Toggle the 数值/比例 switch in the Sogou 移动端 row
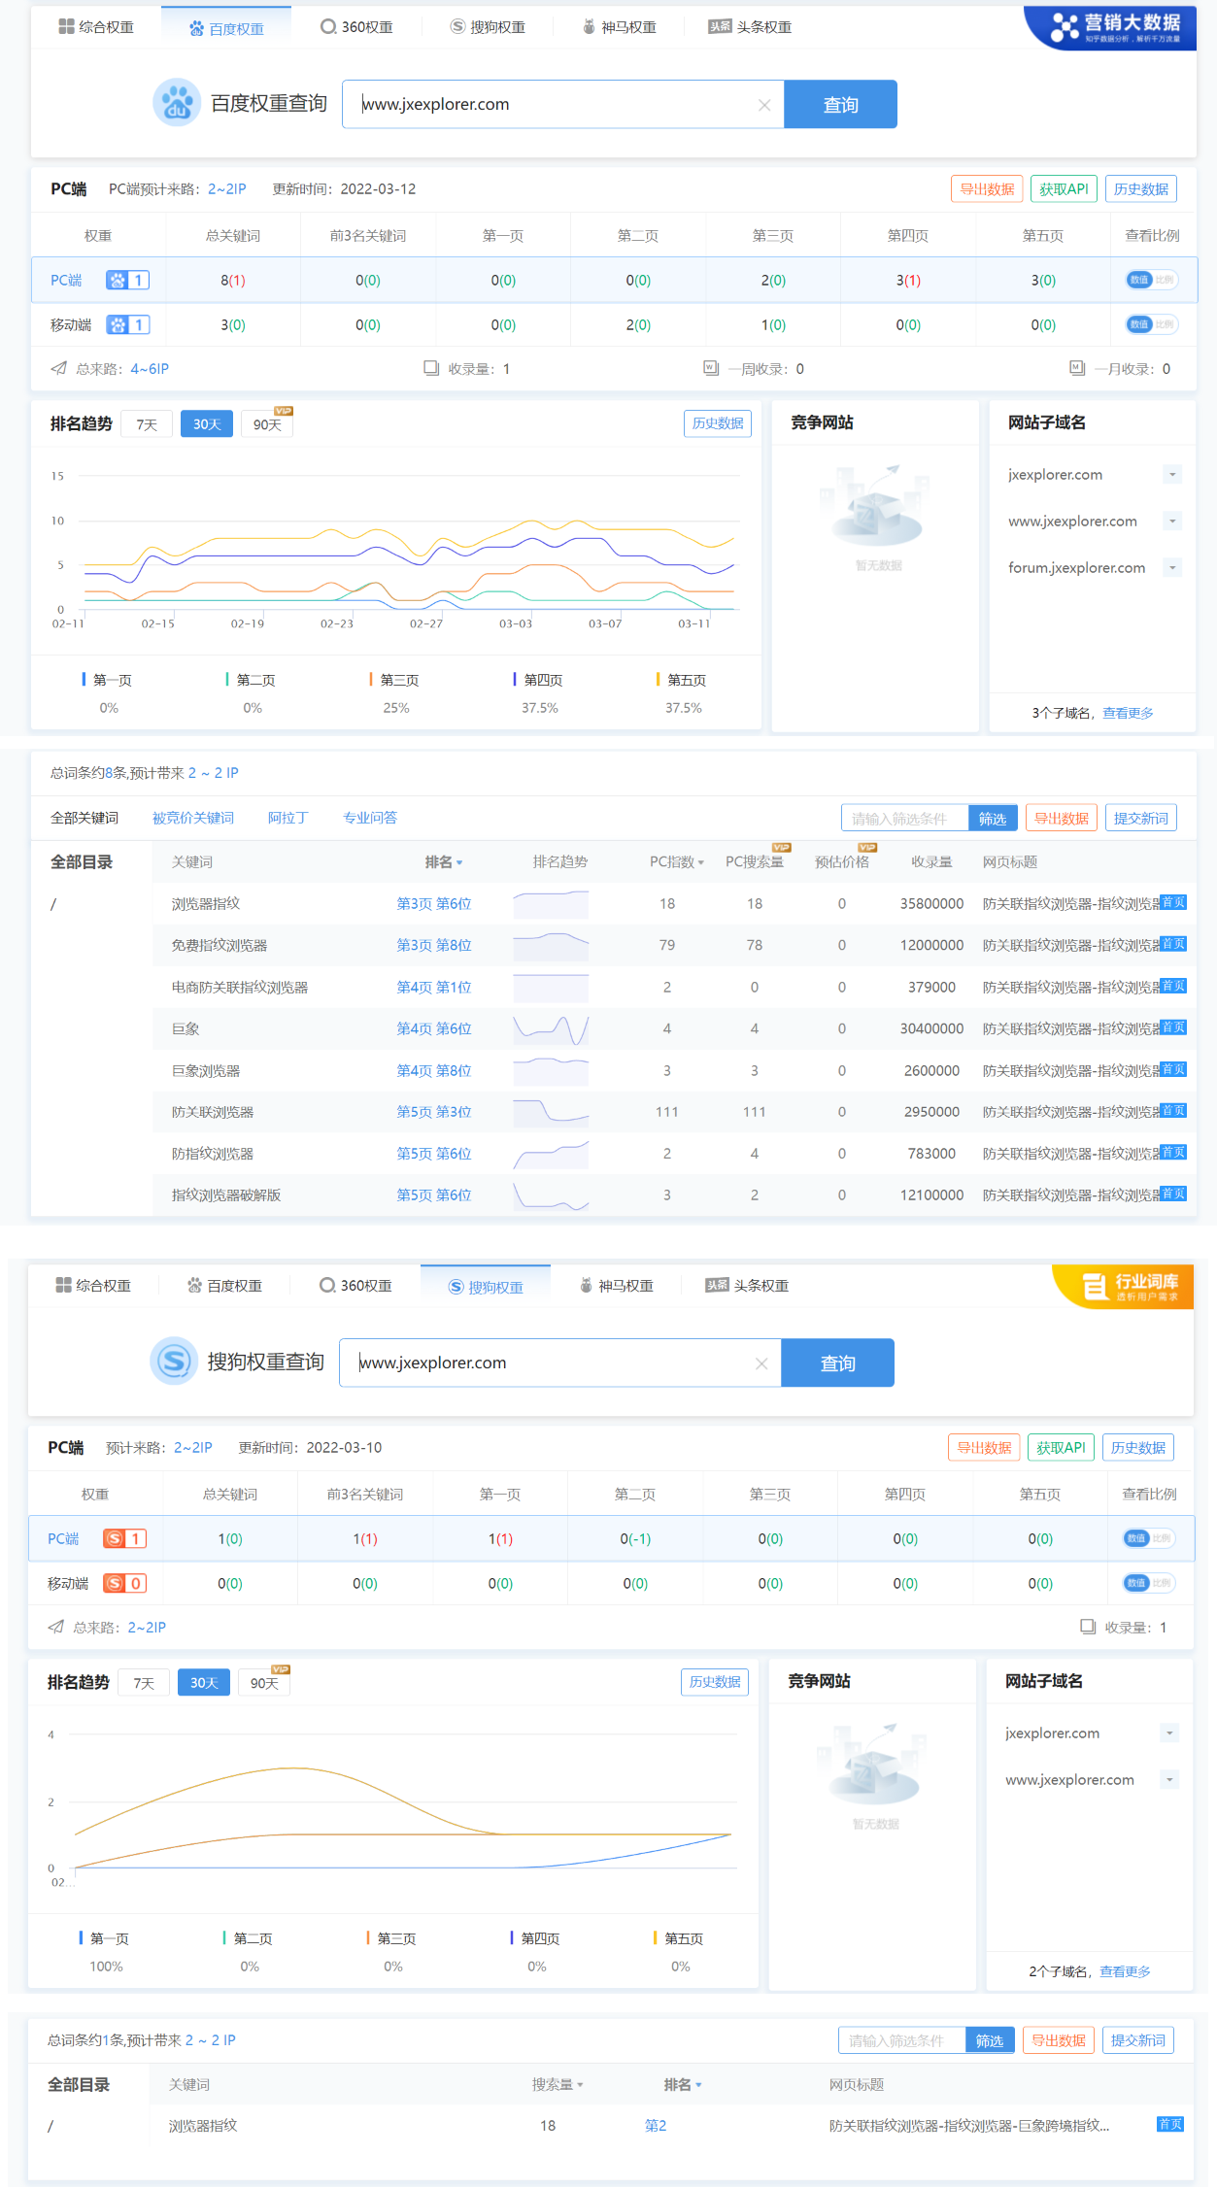 coord(1149,1583)
